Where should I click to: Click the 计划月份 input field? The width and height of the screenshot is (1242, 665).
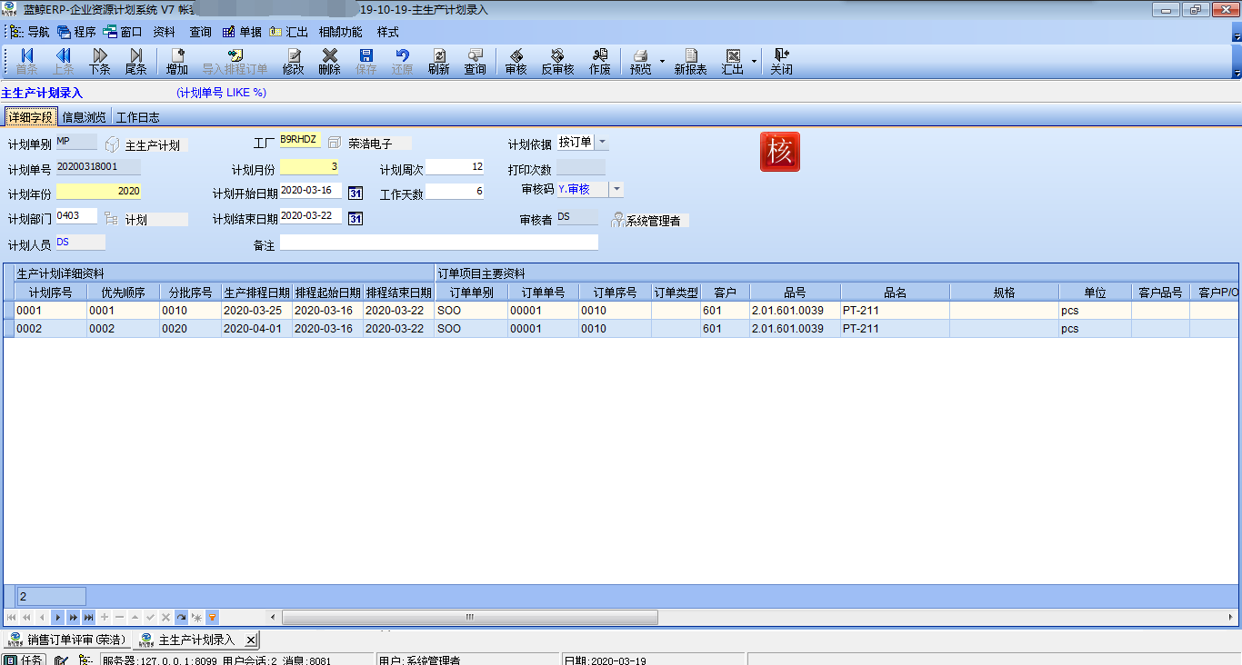point(309,167)
